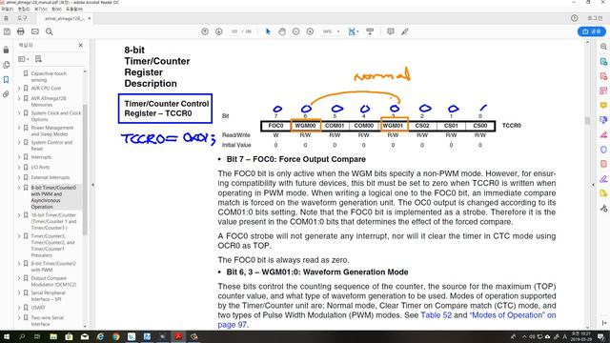Open File Explorer from the taskbar
Image resolution: width=610 pixels, height=343 pixels.
click(x=53, y=336)
